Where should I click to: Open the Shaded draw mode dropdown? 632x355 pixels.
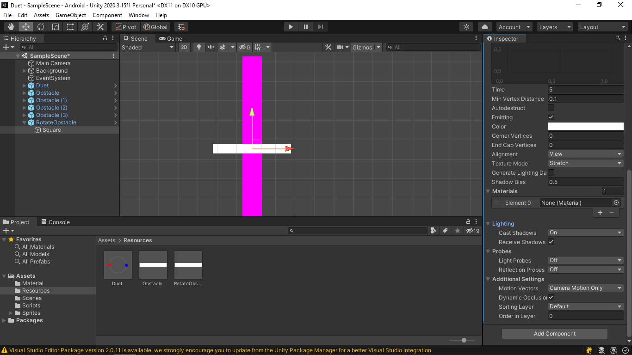click(x=148, y=47)
